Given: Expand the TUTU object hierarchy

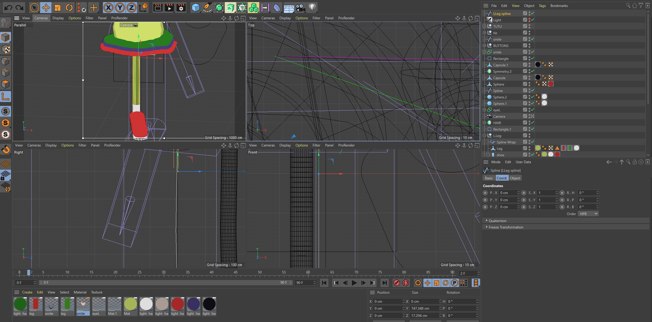Looking at the screenshot, I should [x=484, y=26].
